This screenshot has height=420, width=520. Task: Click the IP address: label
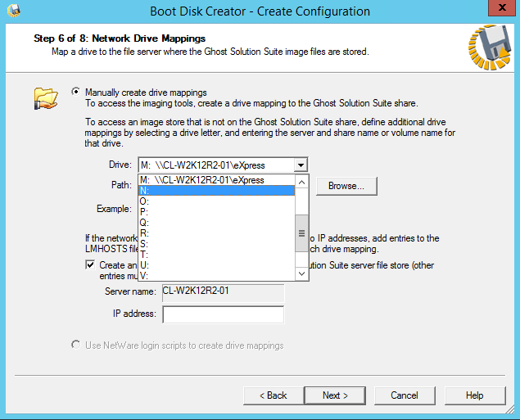(134, 314)
